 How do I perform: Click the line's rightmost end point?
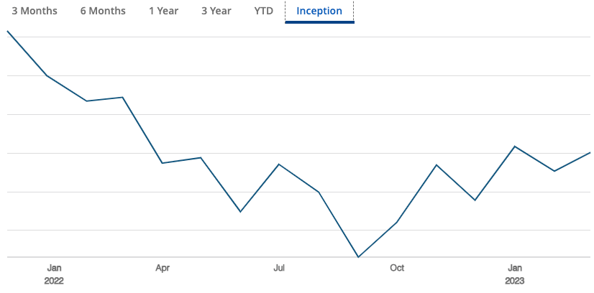tap(590, 152)
